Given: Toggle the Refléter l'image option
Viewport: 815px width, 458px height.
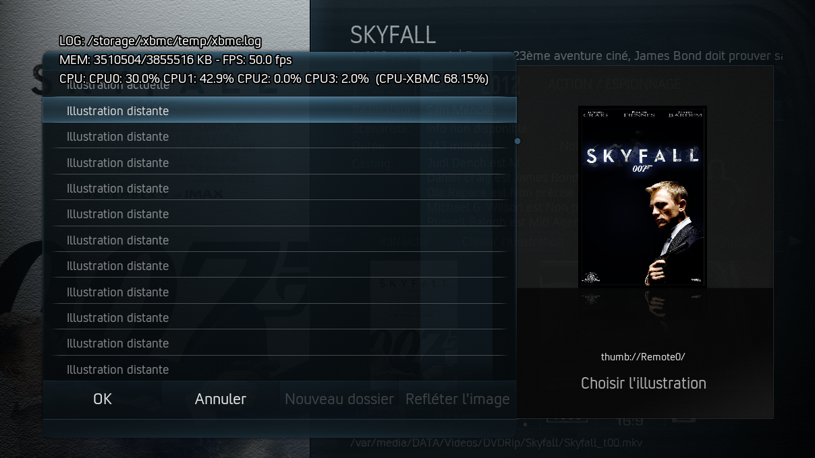Looking at the screenshot, I should (457, 399).
